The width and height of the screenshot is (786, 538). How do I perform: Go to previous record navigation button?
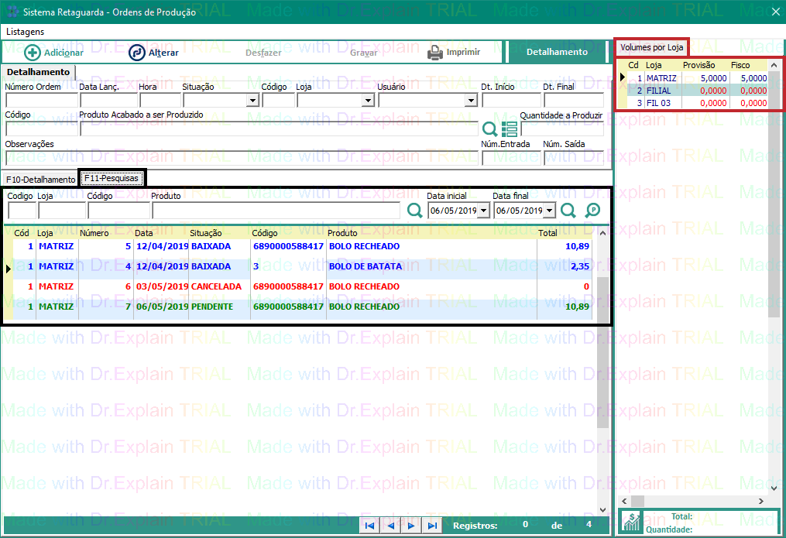pyautogui.click(x=390, y=526)
